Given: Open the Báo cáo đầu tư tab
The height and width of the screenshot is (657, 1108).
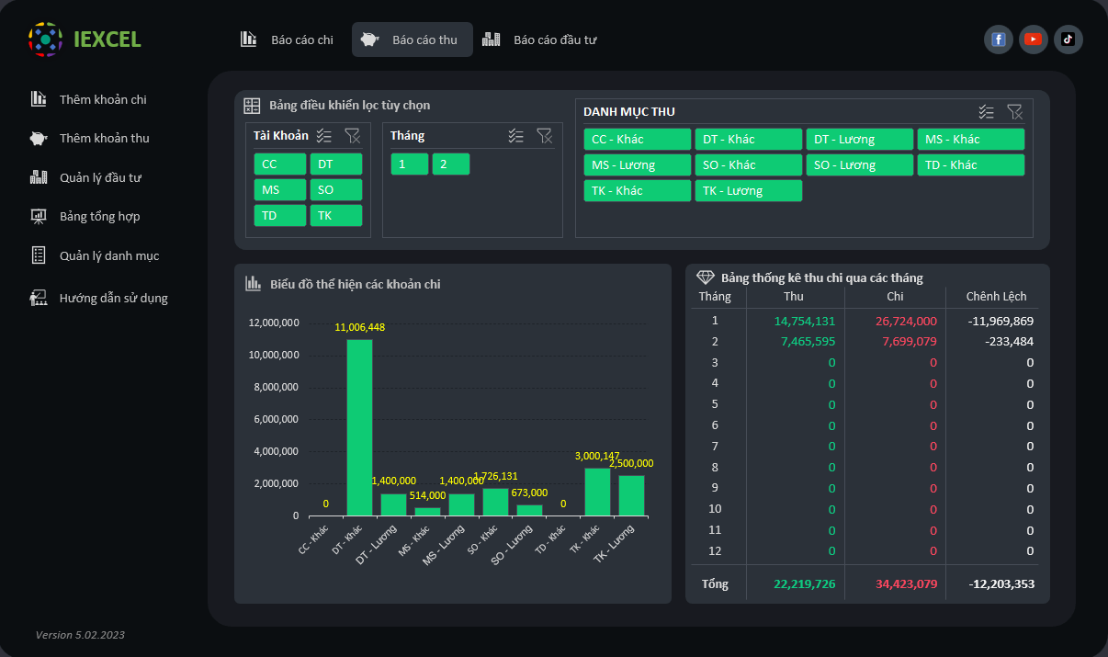Looking at the screenshot, I should [540, 40].
